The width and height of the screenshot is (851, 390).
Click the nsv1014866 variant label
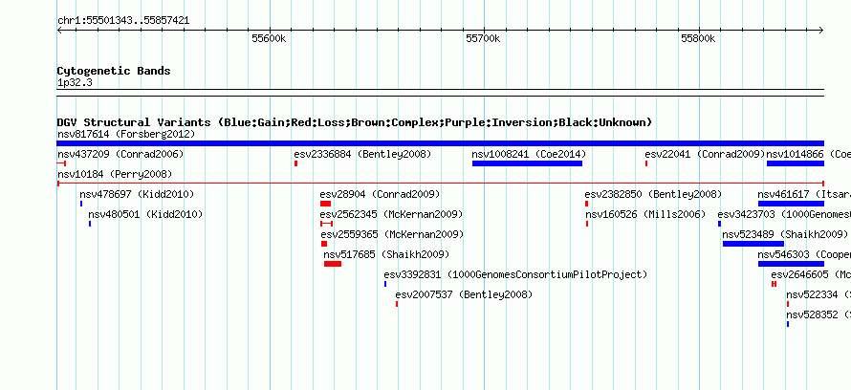[808, 154]
